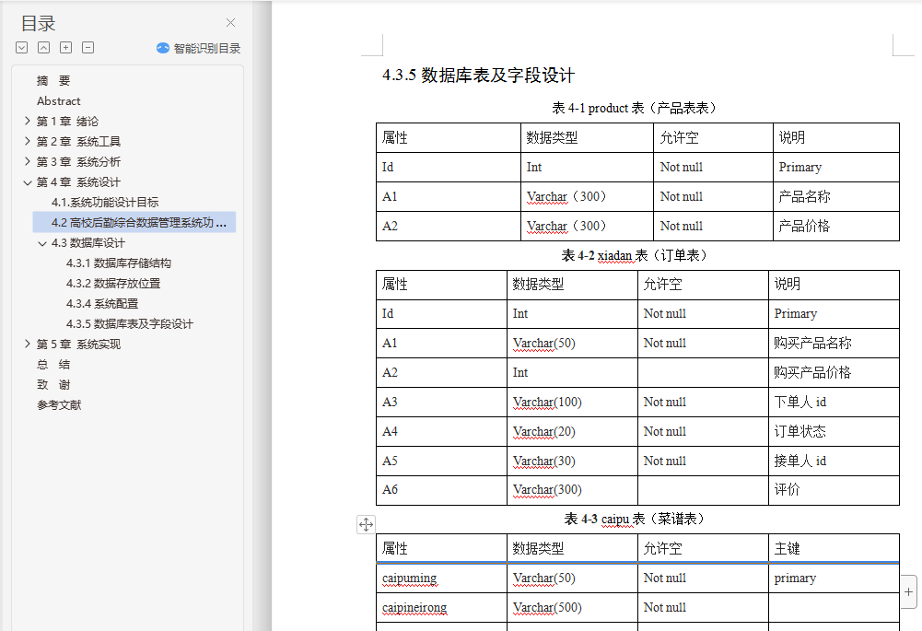Click 评价 cell in xiadan table
This screenshot has height=631, width=922.
coord(834,490)
